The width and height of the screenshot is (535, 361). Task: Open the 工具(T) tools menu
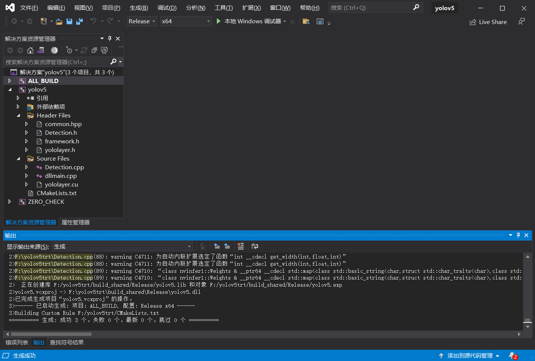tap(224, 8)
